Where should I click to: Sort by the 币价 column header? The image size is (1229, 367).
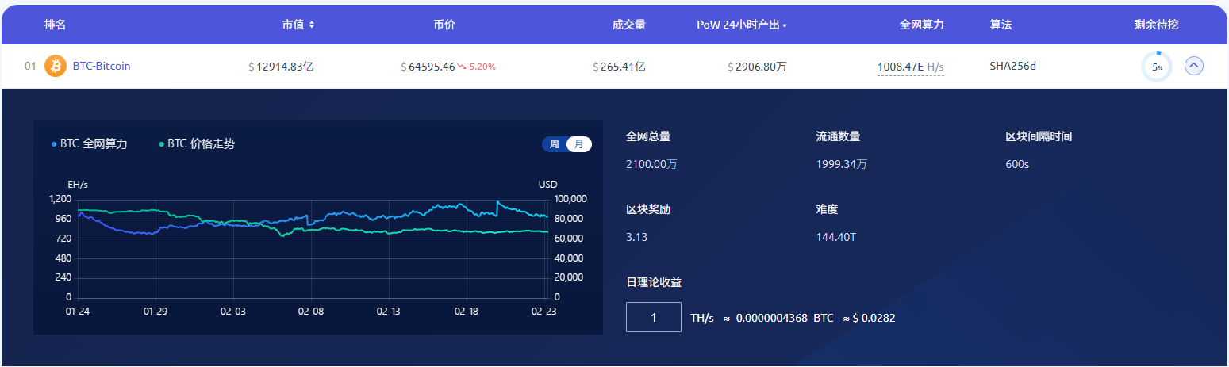point(444,25)
